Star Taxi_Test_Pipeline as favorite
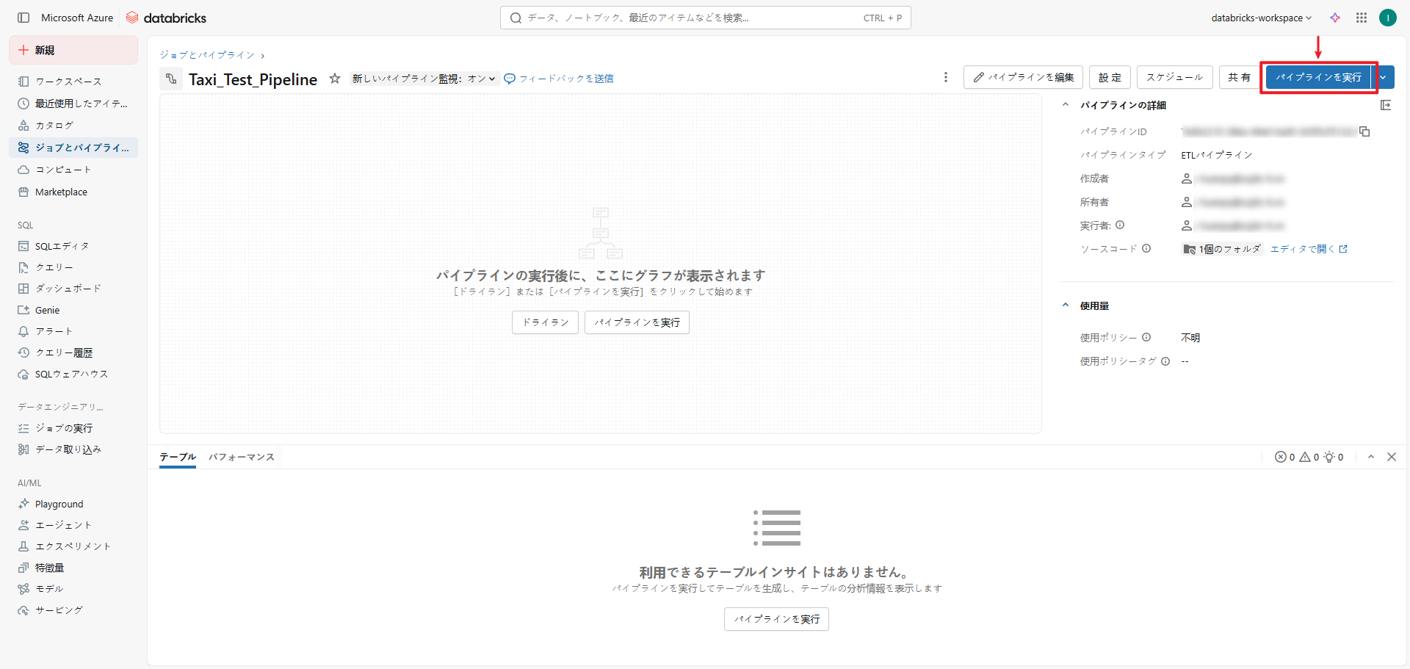This screenshot has width=1410, height=669. coord(335,79)
